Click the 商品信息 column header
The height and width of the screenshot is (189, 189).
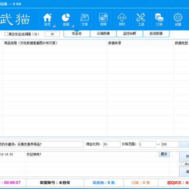[x=55, y=43]
